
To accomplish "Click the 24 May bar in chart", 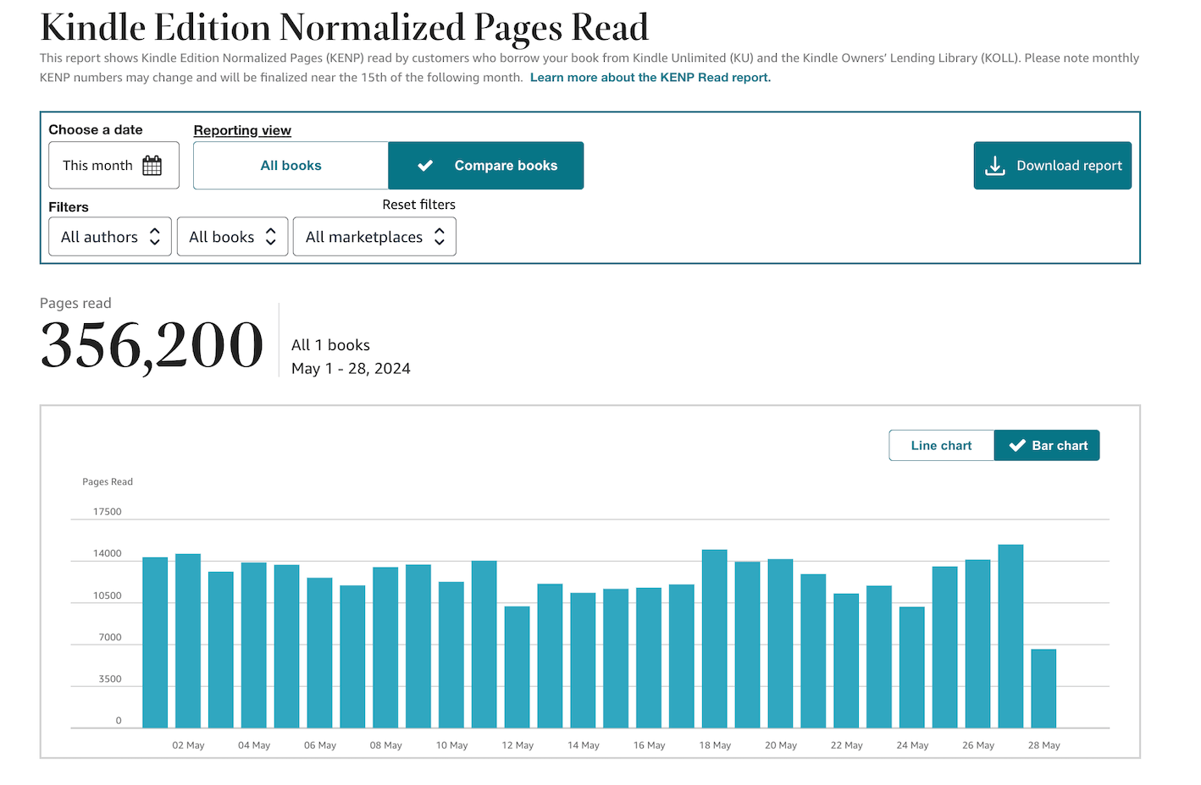I will click(x=912, y=667).
